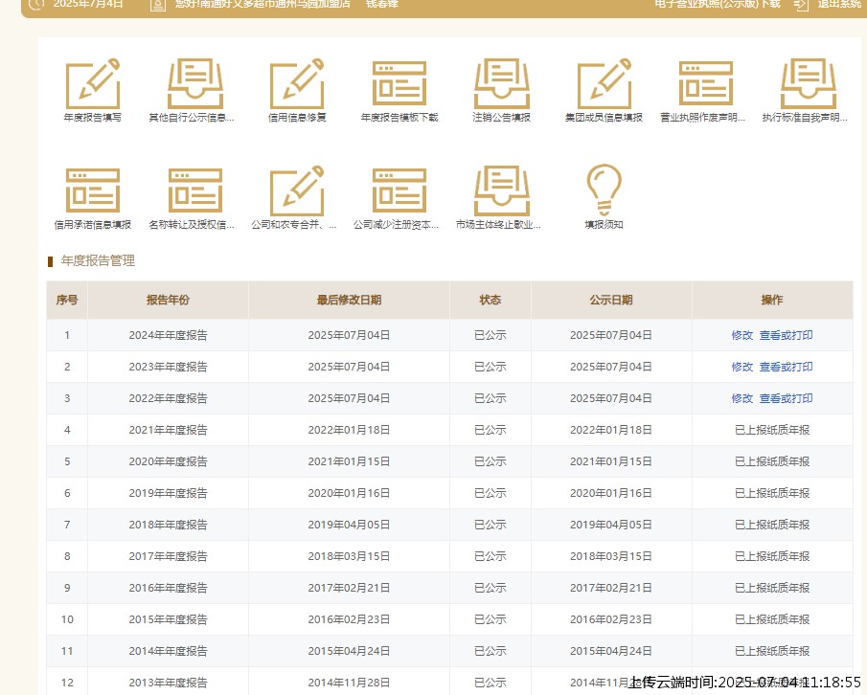Select the 2020年年度报告 cell
This screenshot has height=695, width=867.
tap(168, 461)
